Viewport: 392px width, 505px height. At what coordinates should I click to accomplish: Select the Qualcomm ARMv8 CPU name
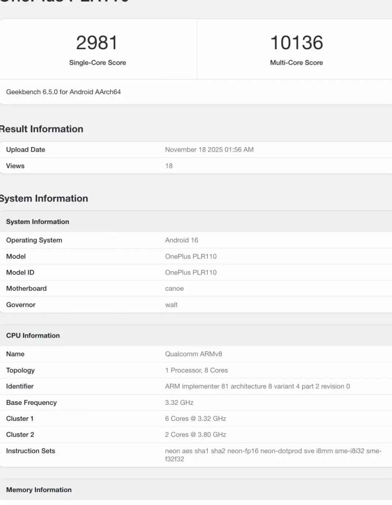tap(193, 354)
